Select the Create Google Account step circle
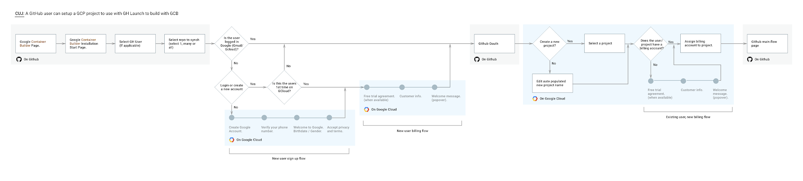 [232, 118]
